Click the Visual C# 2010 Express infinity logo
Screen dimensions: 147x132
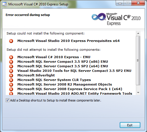[99, 17]
